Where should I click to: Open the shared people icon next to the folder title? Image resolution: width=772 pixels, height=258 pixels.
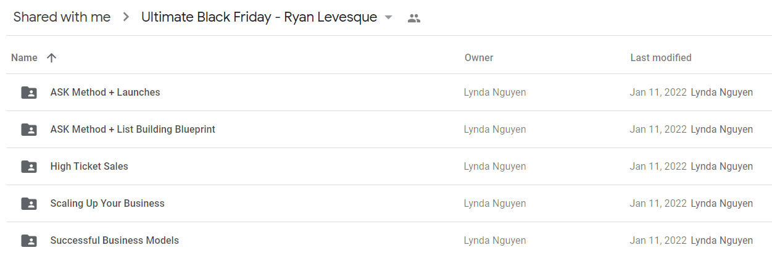coord(414,19)
